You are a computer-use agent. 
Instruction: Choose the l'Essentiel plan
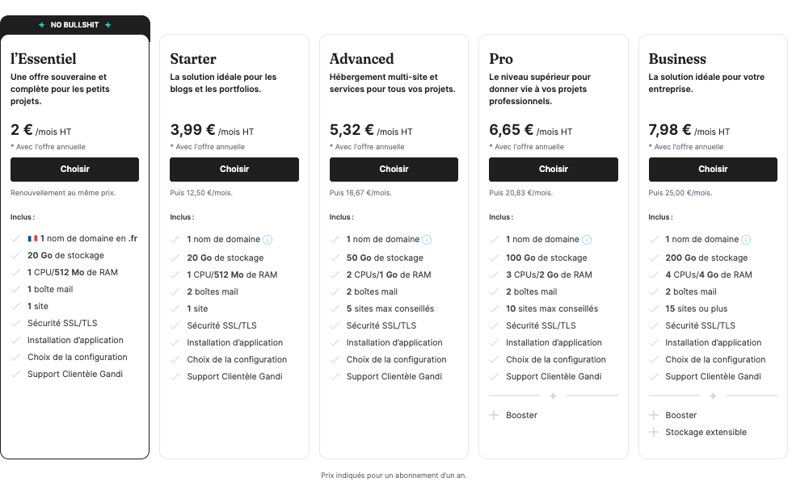tap(74, 170)
